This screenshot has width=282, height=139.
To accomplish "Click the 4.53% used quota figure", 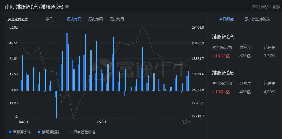I will click(x=269, y=92).
